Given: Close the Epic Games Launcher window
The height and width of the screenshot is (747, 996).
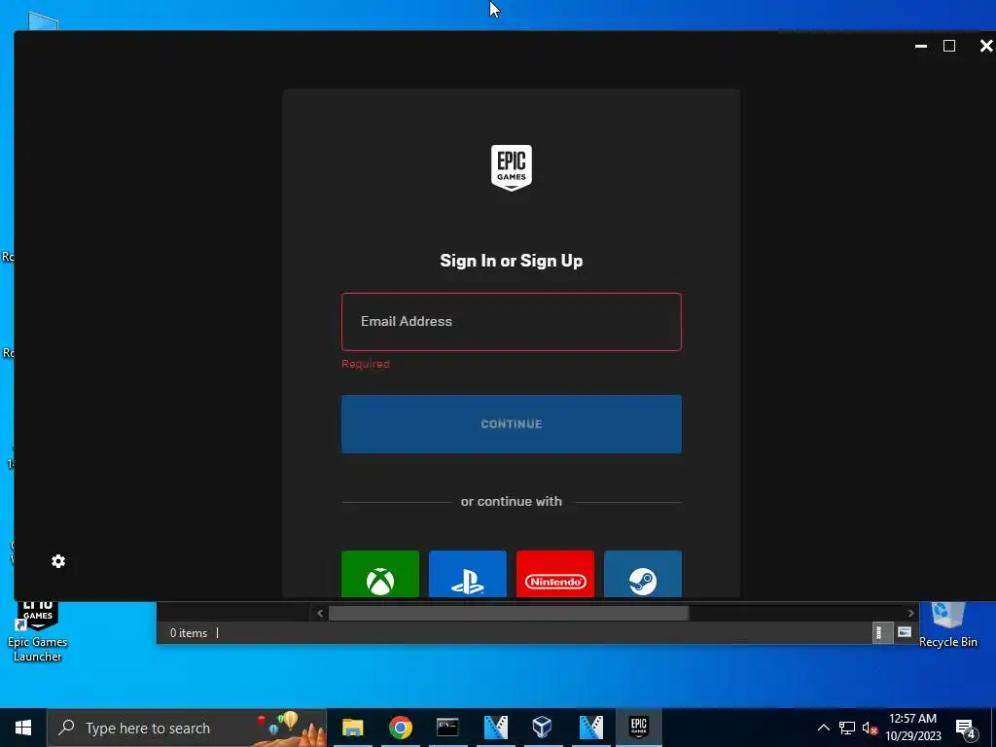Looking at the screenshot, I should pos(986,46).
